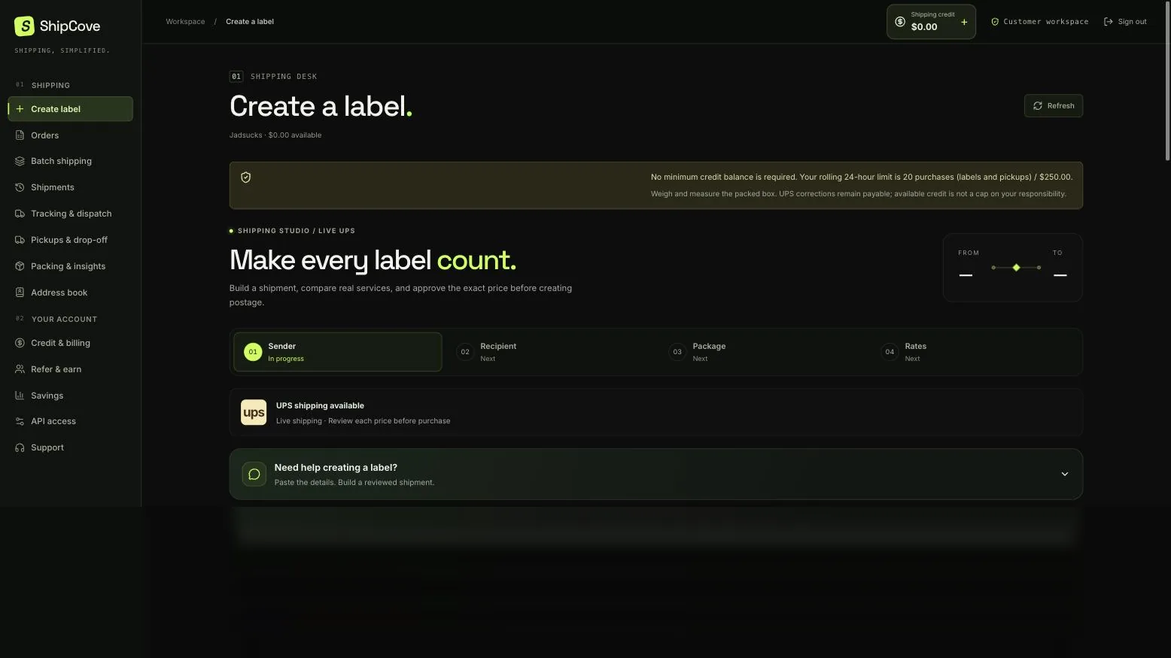
Task: Click the UPS logo badge
Action: [x=254, y=412]
